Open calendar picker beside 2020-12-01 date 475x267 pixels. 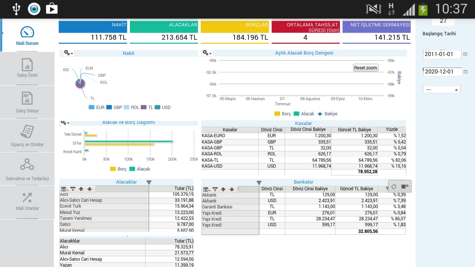(465, 72)
